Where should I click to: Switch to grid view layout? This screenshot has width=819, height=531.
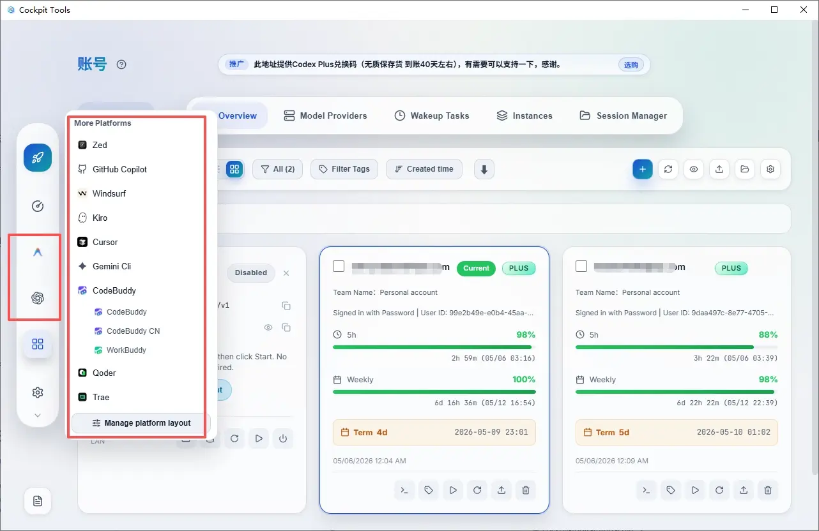[234, 169]
